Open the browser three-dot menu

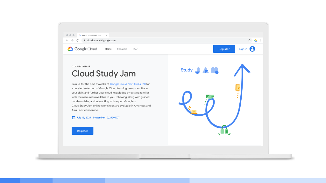pos(260,40)
